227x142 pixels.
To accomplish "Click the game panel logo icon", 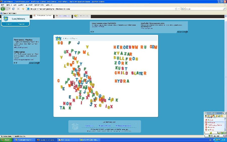I will (x=59, y=38).
